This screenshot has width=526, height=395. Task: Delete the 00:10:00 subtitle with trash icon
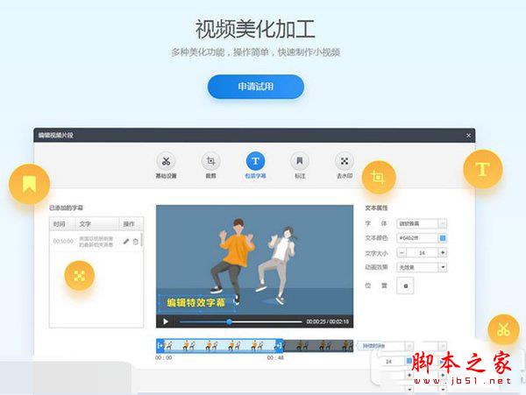tap(136, 241)
